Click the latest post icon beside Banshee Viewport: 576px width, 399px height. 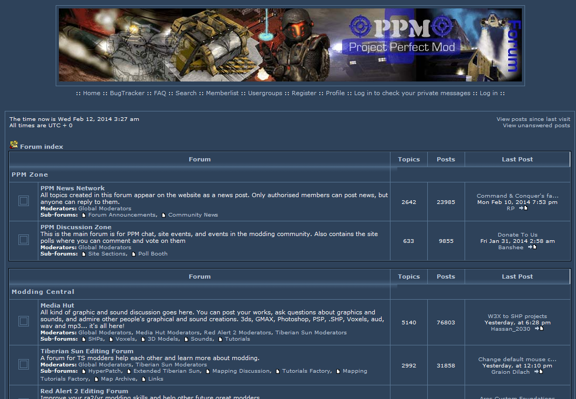click(532, 247)
